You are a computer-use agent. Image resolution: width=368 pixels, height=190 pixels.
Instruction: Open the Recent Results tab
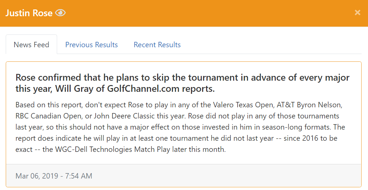point(157,45)
